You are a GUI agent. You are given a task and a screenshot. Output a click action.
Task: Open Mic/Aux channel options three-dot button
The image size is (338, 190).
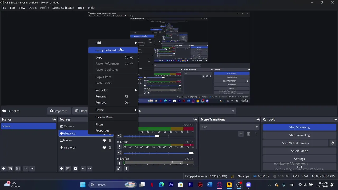(x=119, y=147)
